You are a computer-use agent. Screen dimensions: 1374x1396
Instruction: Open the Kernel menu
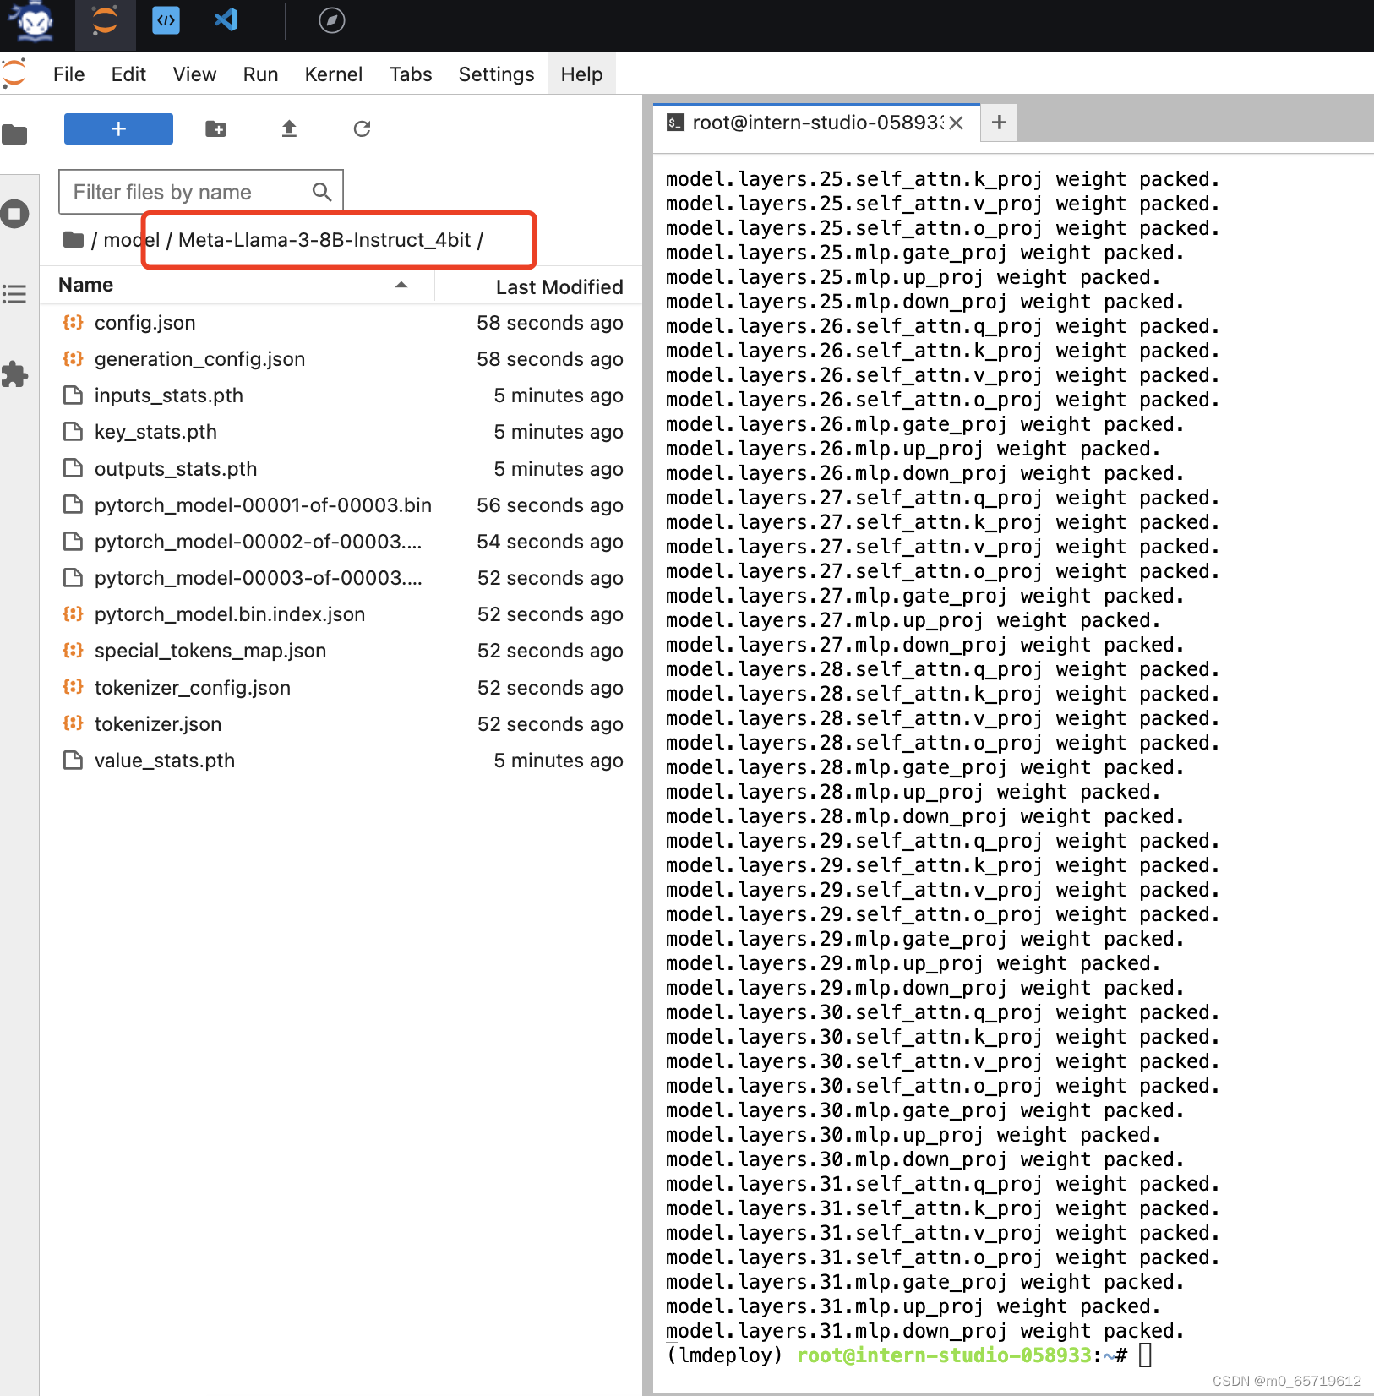[x=333, y=74]
